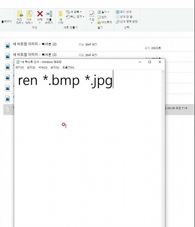Click the 히스토리 (History) ribbon button
195x227 pixels.
point(104,22)
